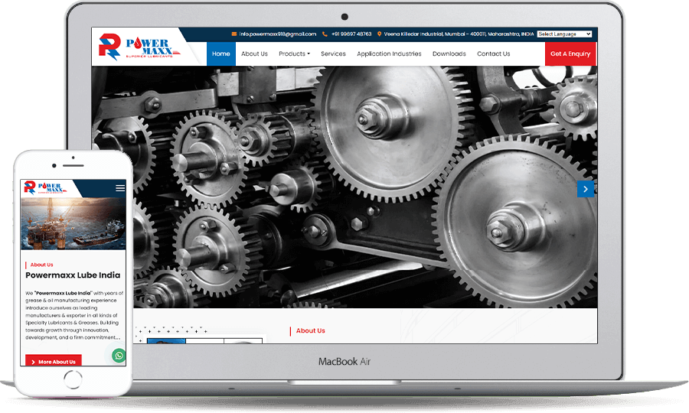Select the Home nav tab
This screenshot has width=689, height=413.
tap(221, 54)
